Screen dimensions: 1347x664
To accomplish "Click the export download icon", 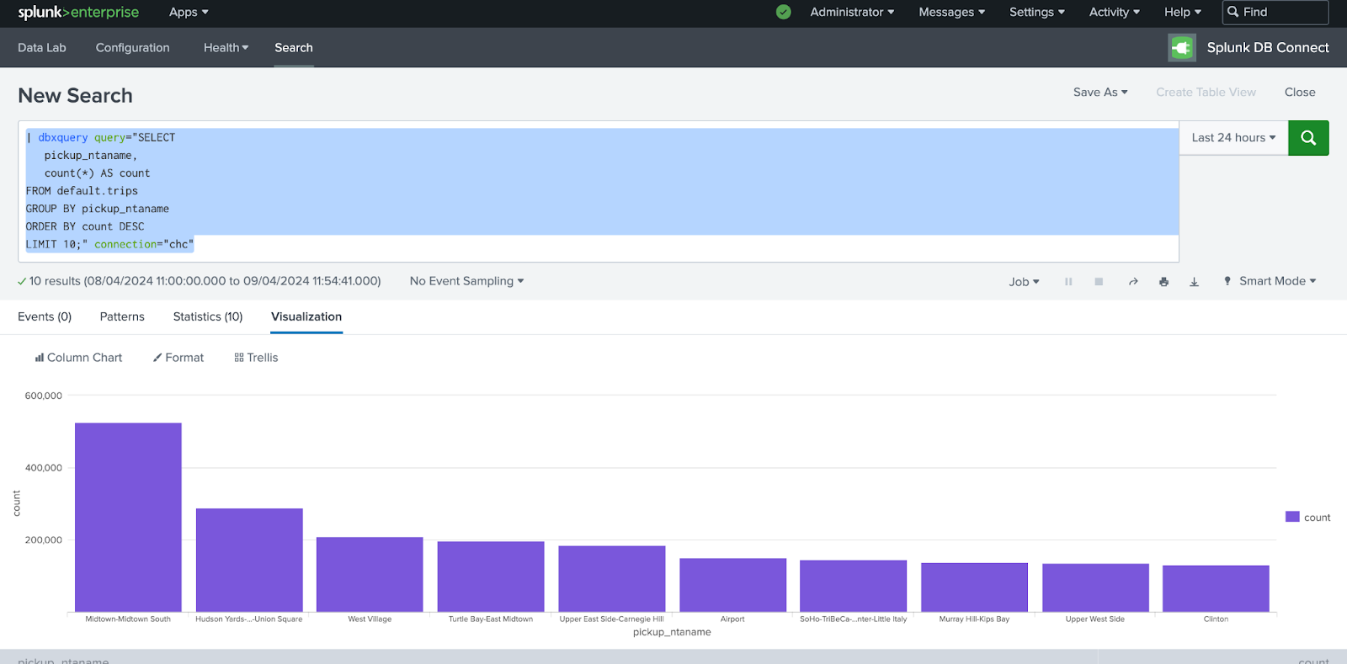I will point(1194,282).
